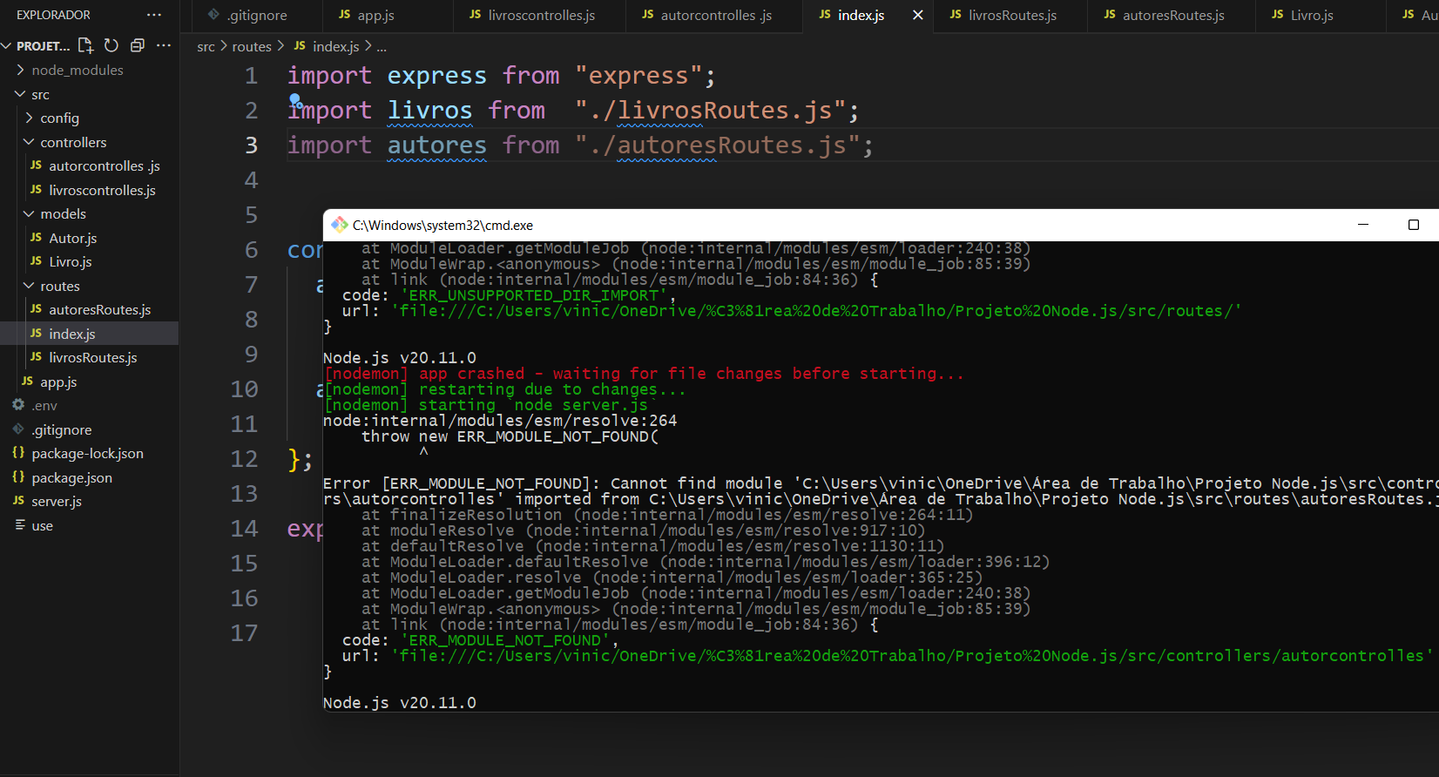Viewport: 1439px width, 777px height.
Task: Open livroscontrolles.js in the file tree
Action: coord(89,190)
